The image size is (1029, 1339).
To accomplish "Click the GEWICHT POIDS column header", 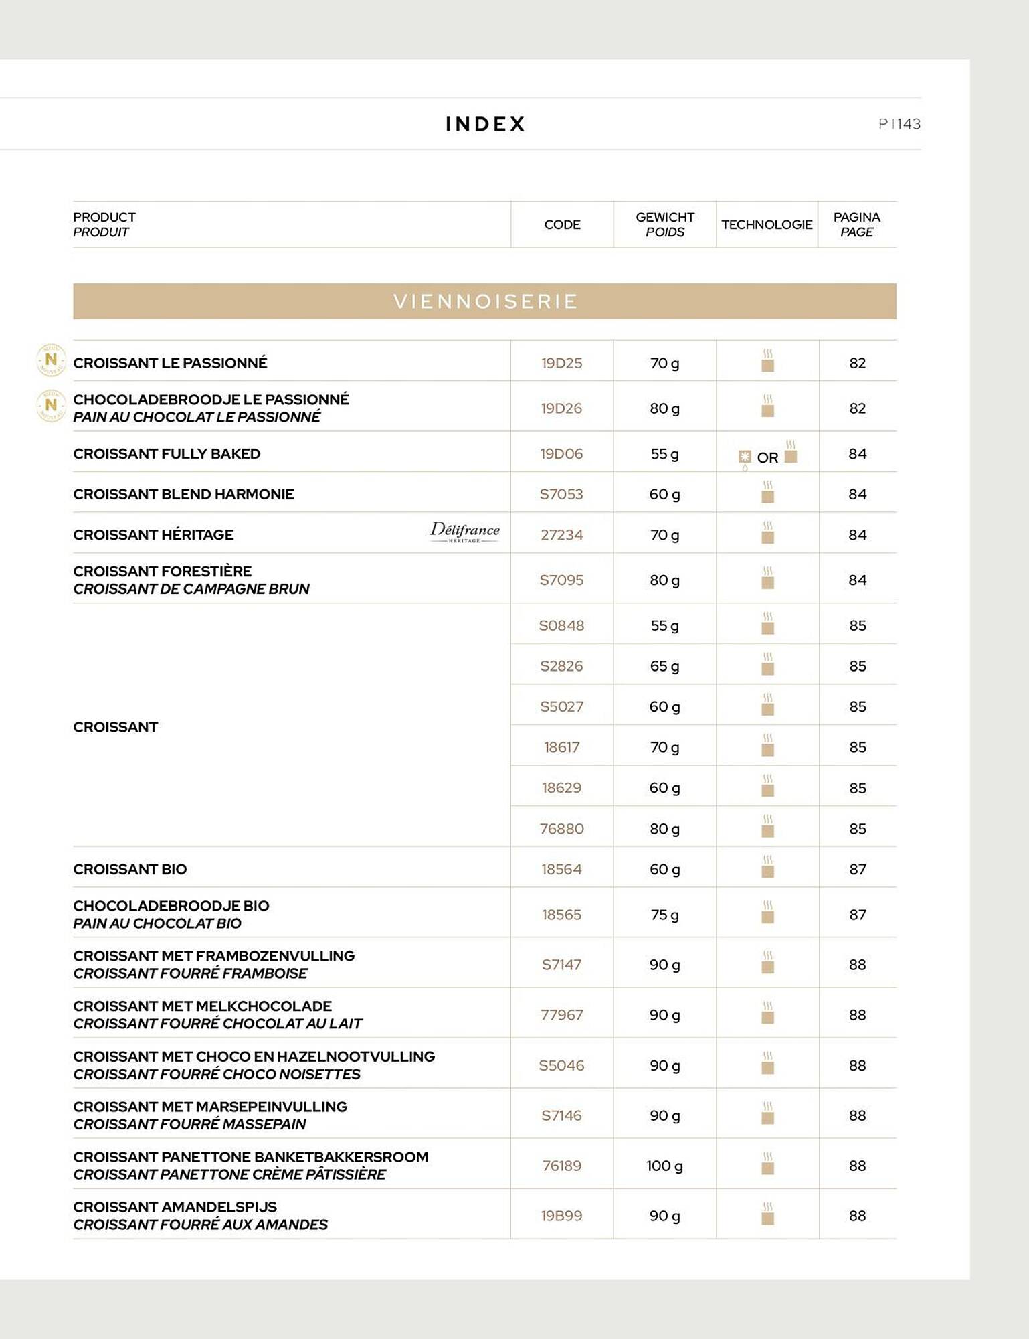I will pos(665,224).
